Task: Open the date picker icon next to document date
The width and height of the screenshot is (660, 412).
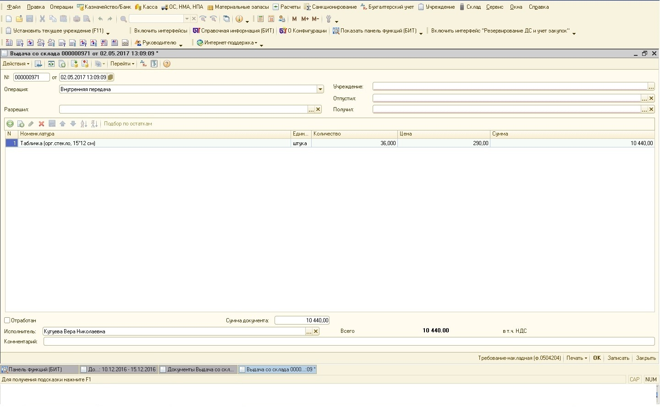Action: pyautogui.click(x=110, y=77)
